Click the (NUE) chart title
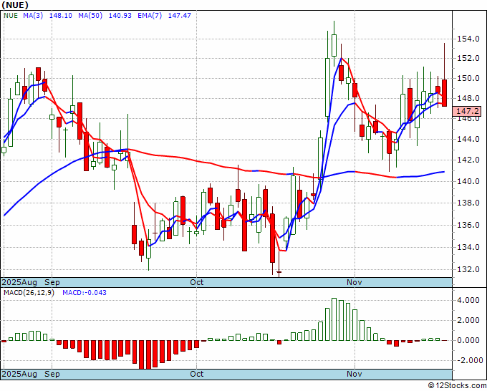 point(15,5)
